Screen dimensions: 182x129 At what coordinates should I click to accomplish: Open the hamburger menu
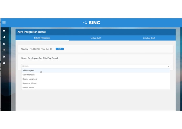pos(4,23)
